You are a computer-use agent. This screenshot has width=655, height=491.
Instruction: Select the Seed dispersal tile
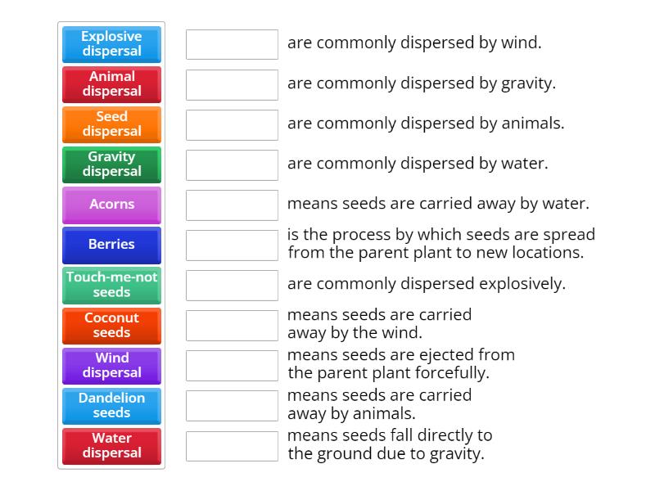coord(111,124)
